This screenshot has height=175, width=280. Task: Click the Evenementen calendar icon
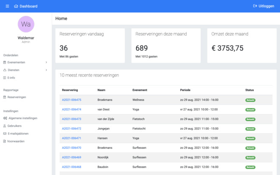pyautogui.click(x=5, y=62)
